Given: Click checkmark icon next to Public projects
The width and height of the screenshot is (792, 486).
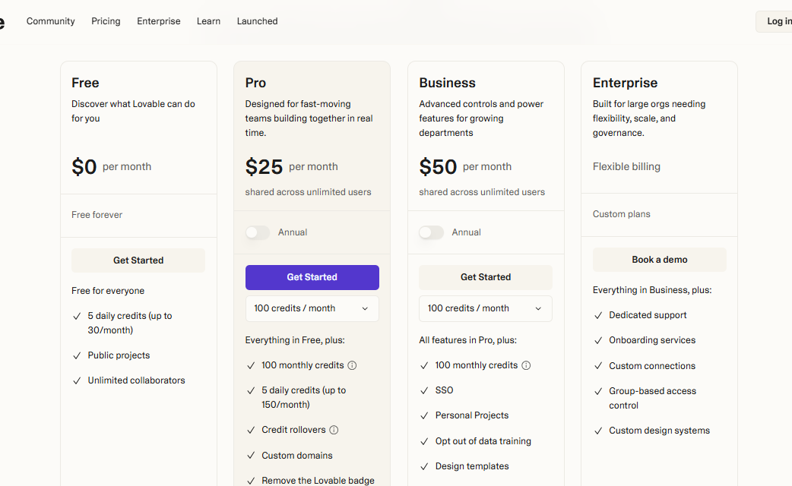Looking at the screenshot, I should (x=77, y=356).
